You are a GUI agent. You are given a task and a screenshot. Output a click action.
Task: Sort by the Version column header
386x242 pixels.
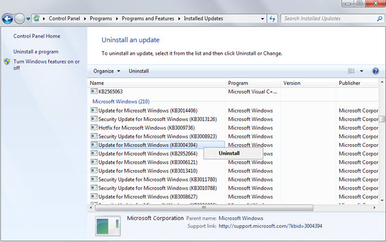(308, 83)
